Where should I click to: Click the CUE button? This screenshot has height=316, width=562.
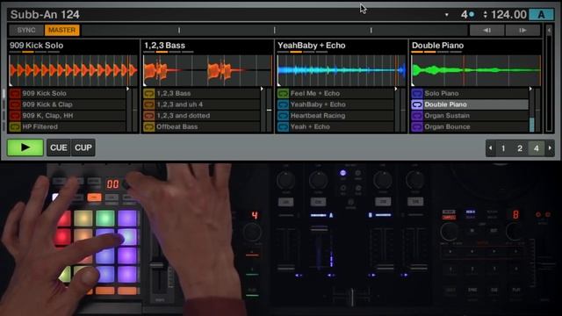point(59,147)
